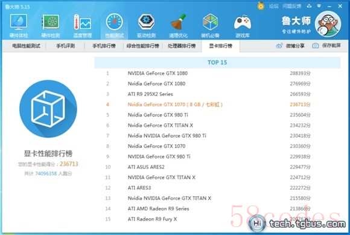
Task: Select the highlighted GTX 1070 ranking row
Action: [208, 105]
